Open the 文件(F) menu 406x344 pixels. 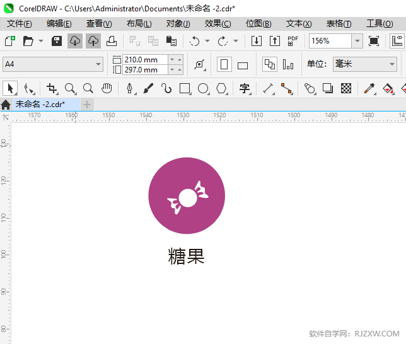20,24
